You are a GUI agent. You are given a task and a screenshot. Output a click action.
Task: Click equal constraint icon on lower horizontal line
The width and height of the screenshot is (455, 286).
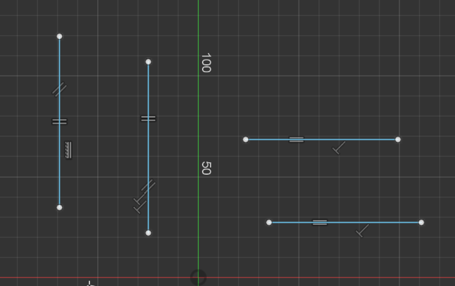coord(320,222)
